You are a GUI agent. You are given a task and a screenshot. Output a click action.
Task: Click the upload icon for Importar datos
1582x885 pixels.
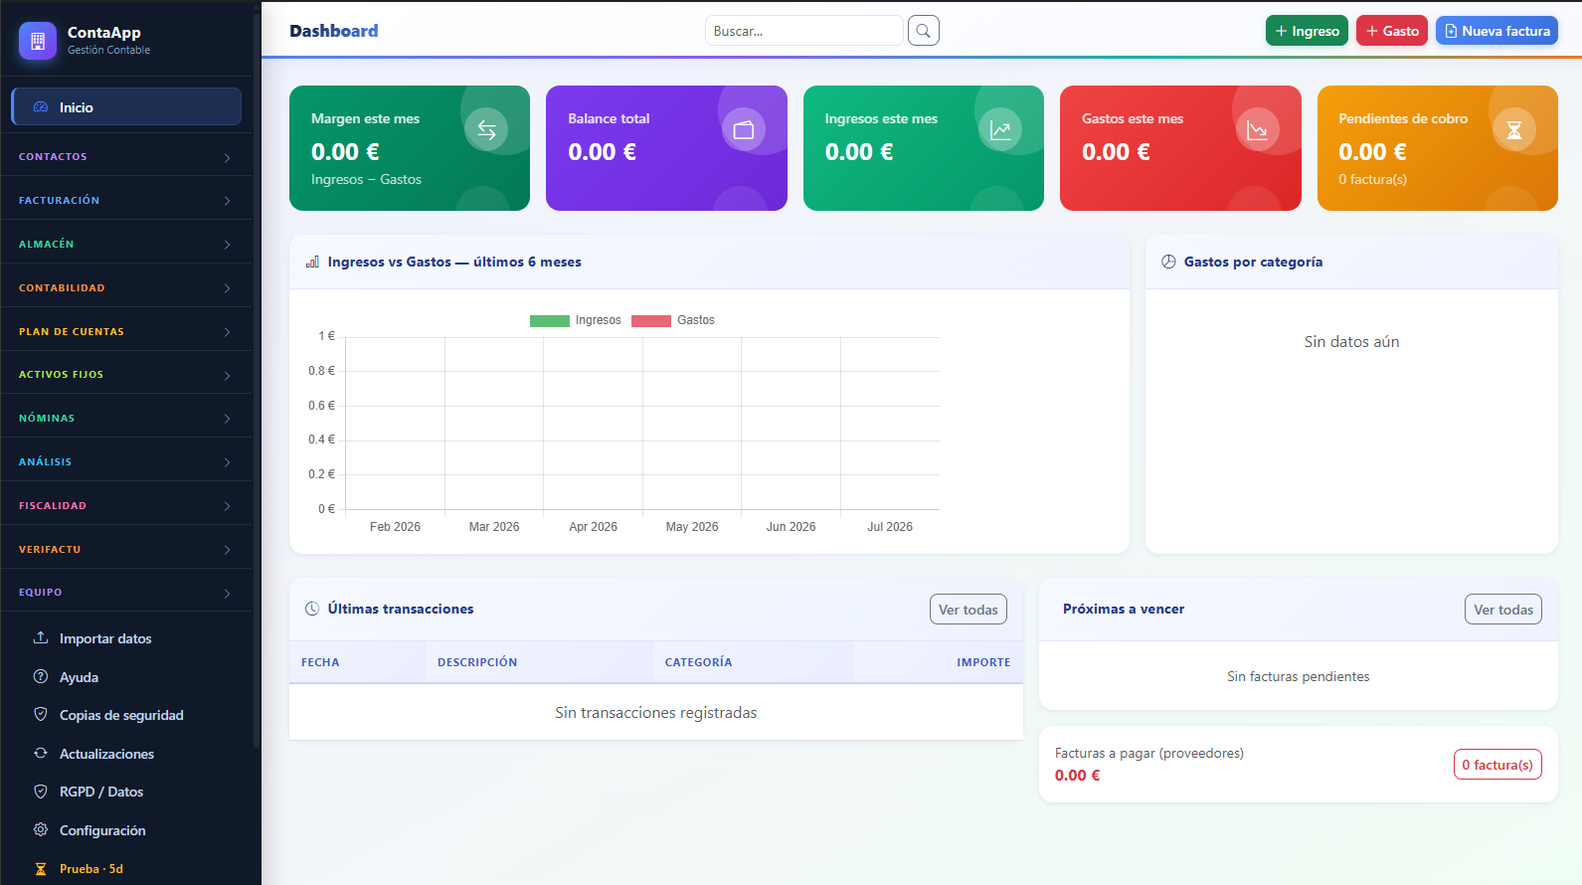pos(41,637)
